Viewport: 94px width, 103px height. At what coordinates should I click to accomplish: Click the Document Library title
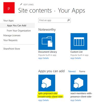tap(48, 52)
